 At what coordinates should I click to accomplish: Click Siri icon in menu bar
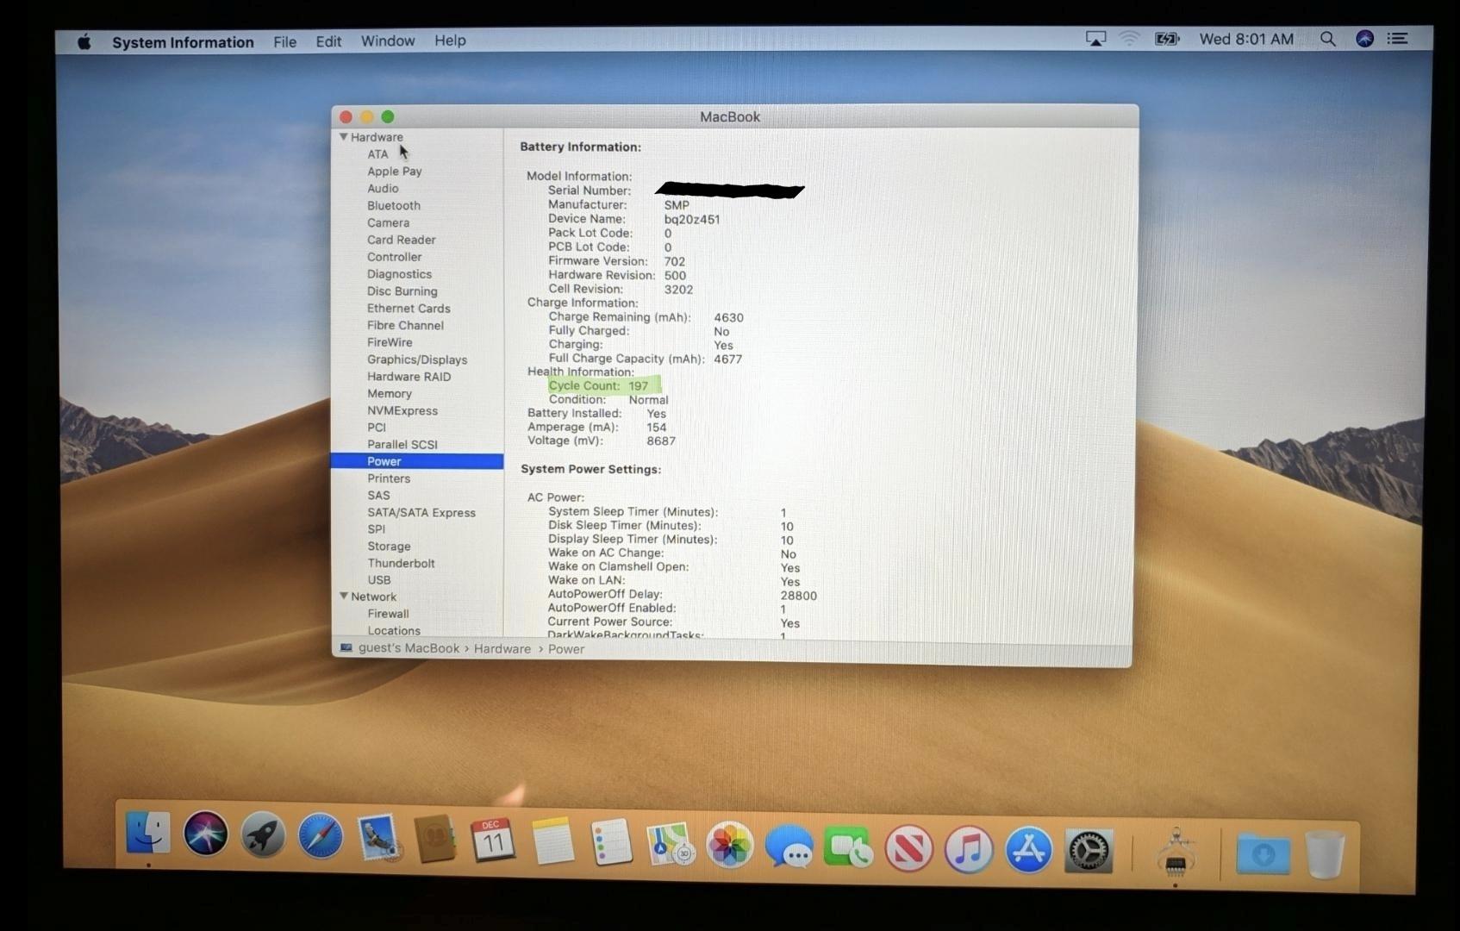click(x=1364, y=39)
